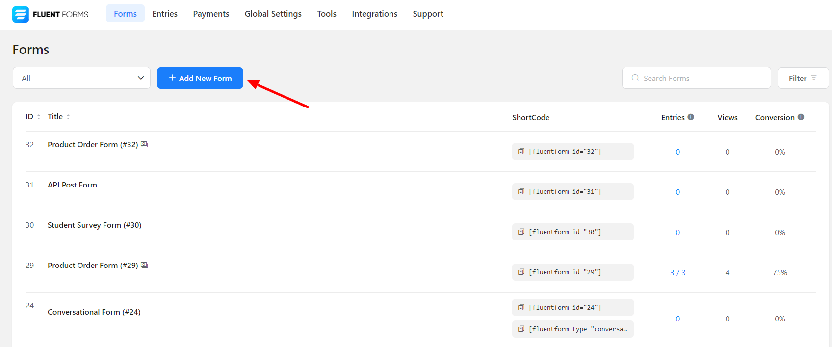The image size is (832, 347).
Task: Click the Entries info icon
Action: (691, 117)
